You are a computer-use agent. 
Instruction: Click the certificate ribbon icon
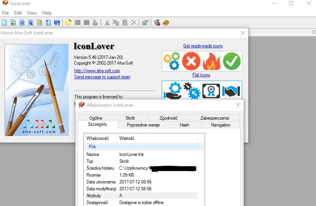[x=211, y=91]
